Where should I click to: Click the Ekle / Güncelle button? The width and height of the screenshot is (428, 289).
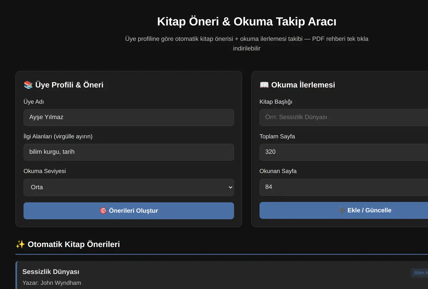pyautogui.click(x=344, y=210)
